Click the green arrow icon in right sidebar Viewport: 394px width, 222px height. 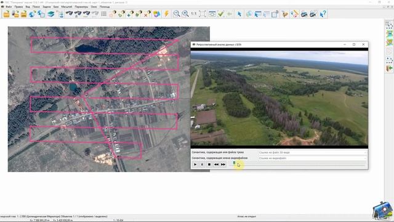tap(389, 68)
